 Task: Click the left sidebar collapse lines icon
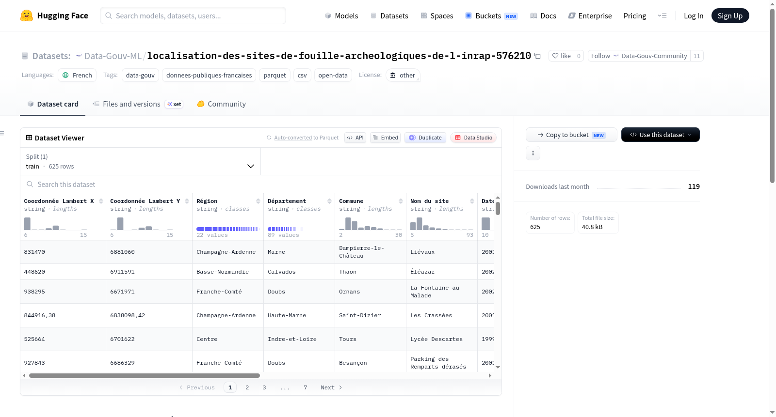(x=2, y=133)
